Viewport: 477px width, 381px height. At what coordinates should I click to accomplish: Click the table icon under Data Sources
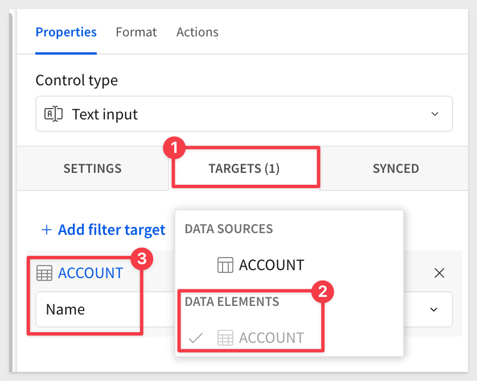click(x=225, y=265)
